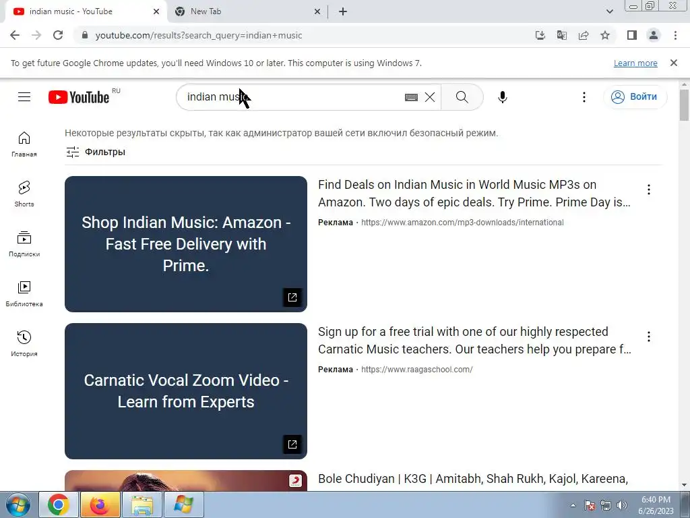Clear the search query with the X icon
Viewport: 690px width, 518px height.
coord(430,97)
